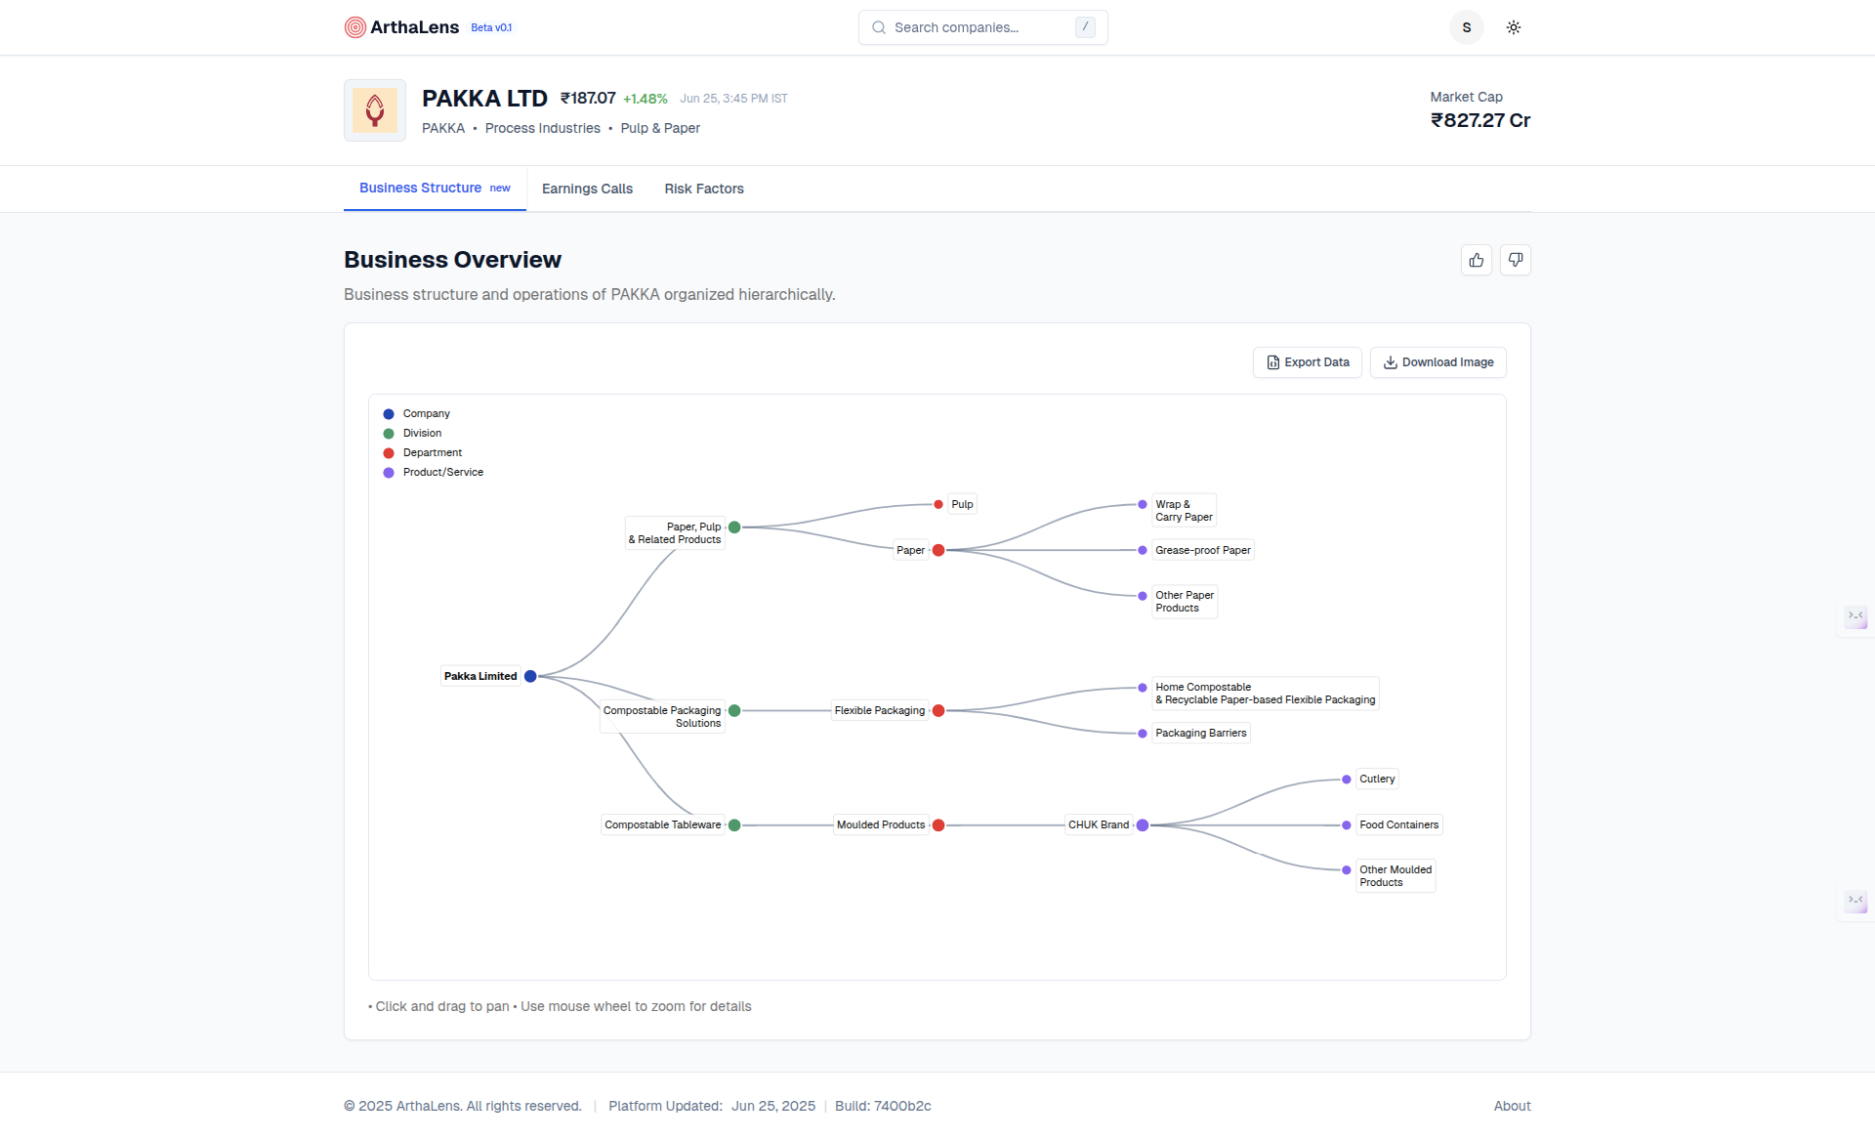Click the Food Containers label
This screenshot has height=1140, width=1875.
point(1399,824)
